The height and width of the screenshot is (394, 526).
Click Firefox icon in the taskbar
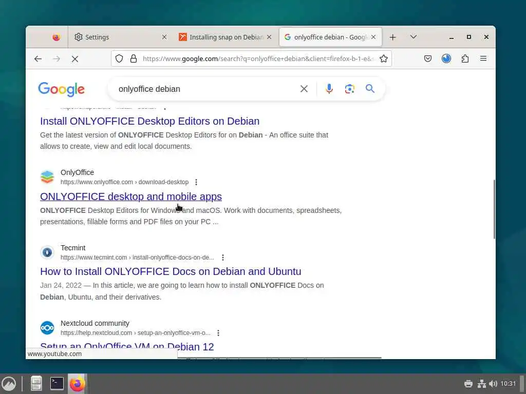pyautogui.click(x=78, y=384)
